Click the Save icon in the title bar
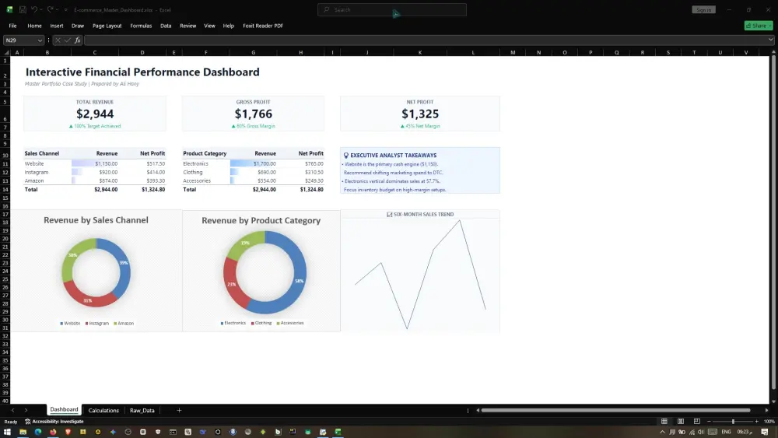Screen dimensions: 778x438 [x=23, y=9]
